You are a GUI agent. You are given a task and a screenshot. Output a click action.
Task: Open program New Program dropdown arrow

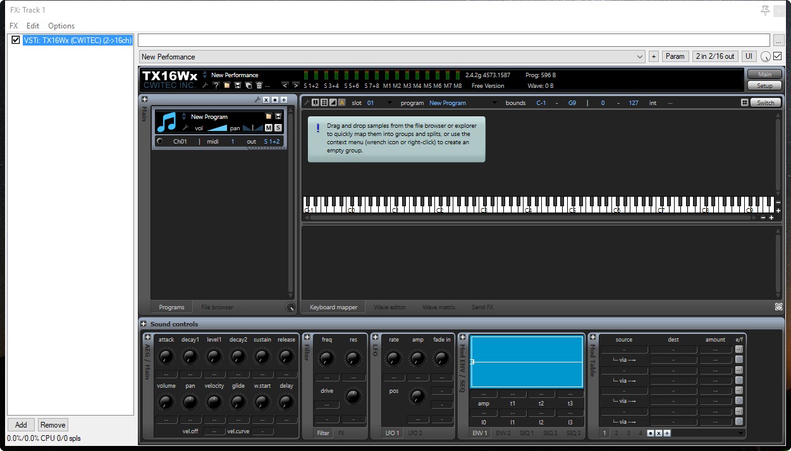494,102
